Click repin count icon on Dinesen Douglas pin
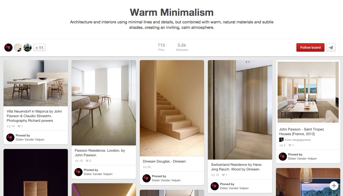The width and height of the screenshot is (343, 196). 145,167
